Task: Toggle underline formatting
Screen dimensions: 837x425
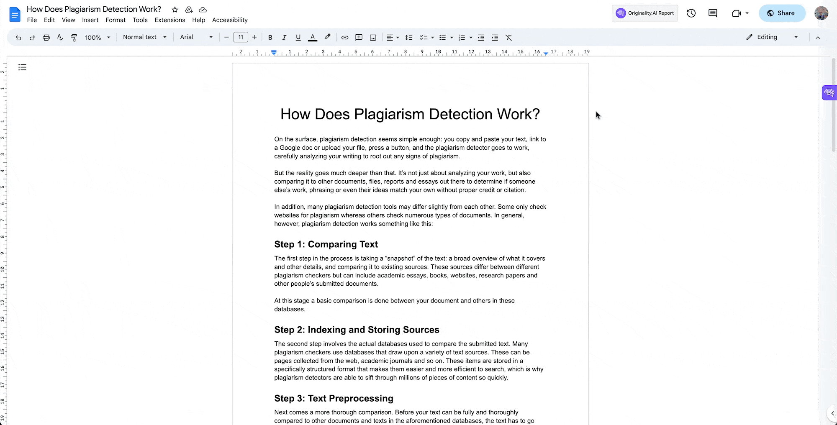Action: tap(298, 37)
